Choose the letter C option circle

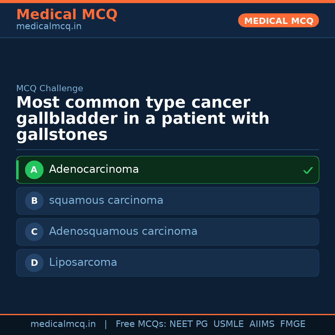coord(34,232)
